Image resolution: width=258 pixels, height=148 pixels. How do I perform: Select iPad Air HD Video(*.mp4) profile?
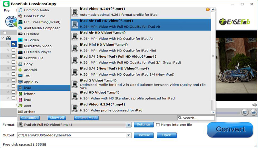pos(141,36)
